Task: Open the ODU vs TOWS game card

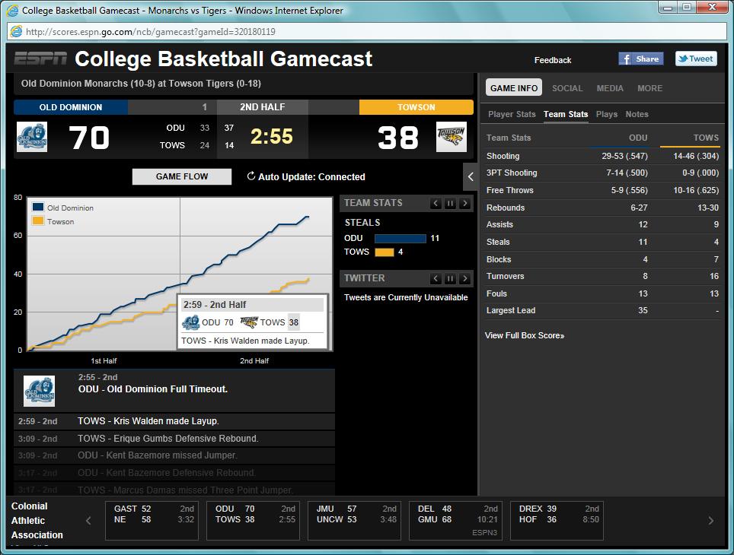Action: coord(254,520)
